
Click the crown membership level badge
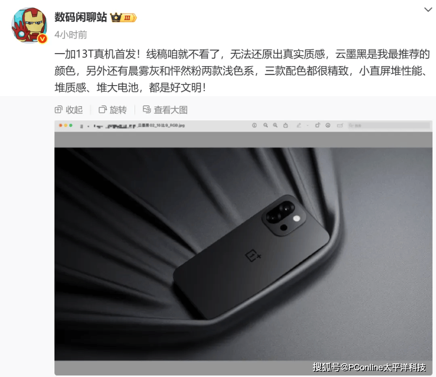click(124, 17)
